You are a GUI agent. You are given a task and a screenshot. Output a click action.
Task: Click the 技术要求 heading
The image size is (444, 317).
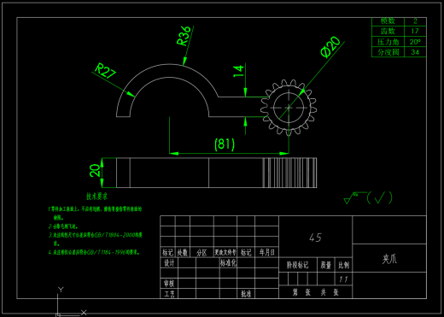coord(97,196)
